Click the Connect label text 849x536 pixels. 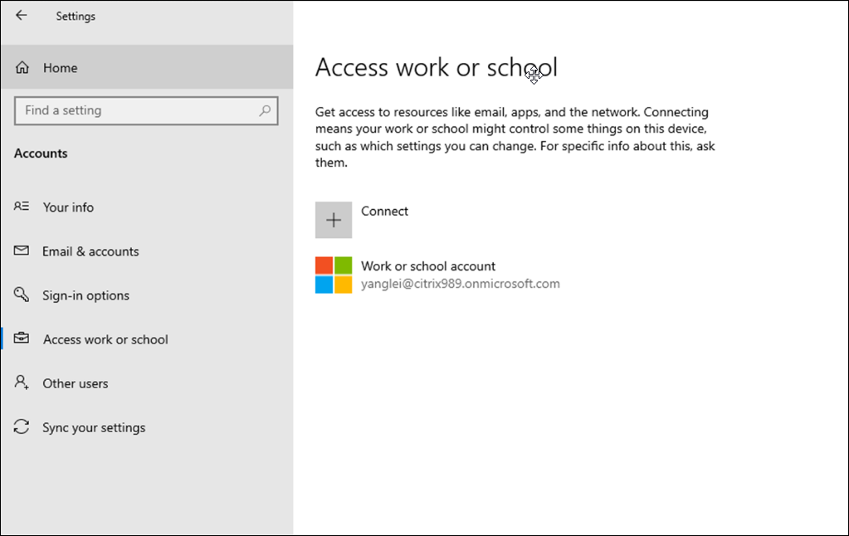(x=384, y=212)
